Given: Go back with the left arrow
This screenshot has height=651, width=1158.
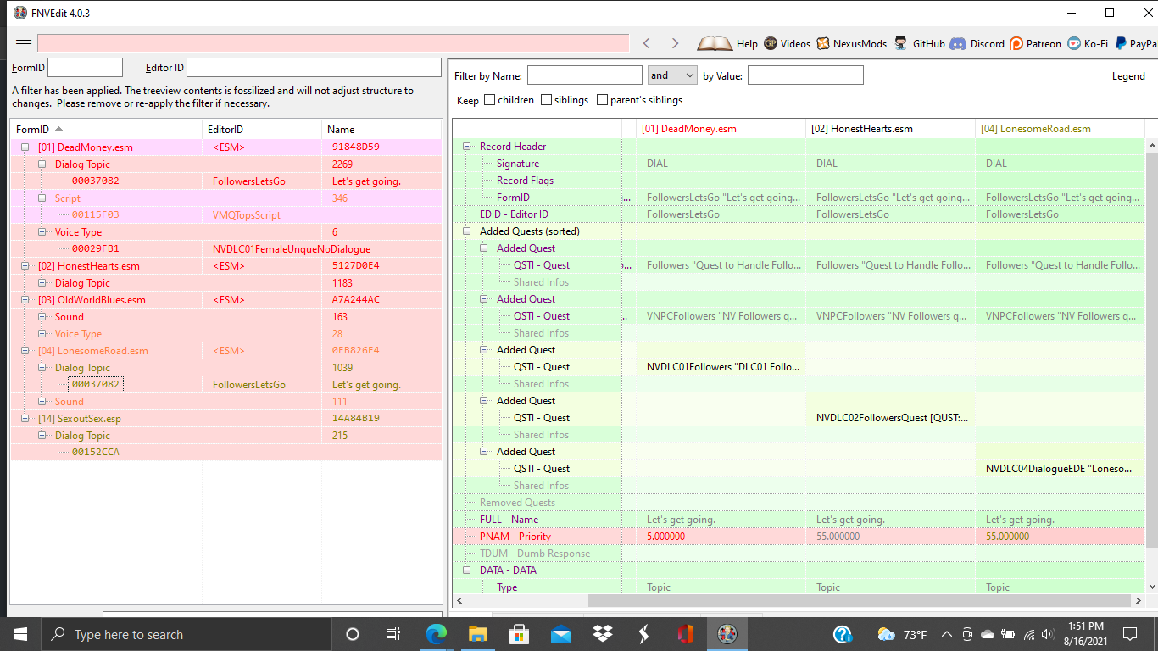Looking at the screenshot, I should point(647,43).
